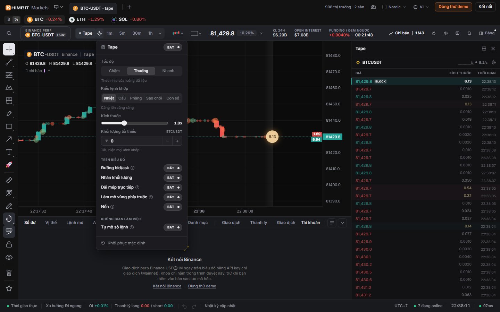Select the text annotation tool
500x312 pixels.
[x=9, y=152]
